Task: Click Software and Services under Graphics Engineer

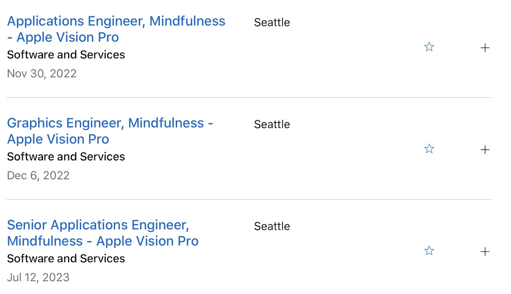Action: [66, 157]
